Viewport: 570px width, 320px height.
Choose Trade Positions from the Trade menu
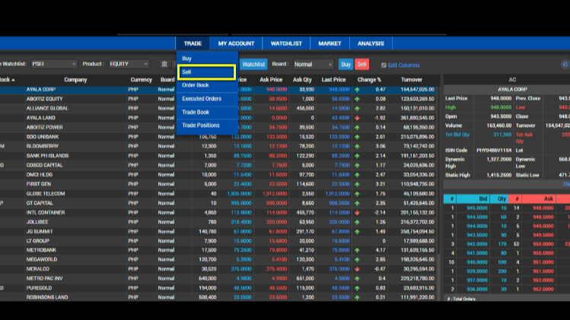tap(207, 125)
